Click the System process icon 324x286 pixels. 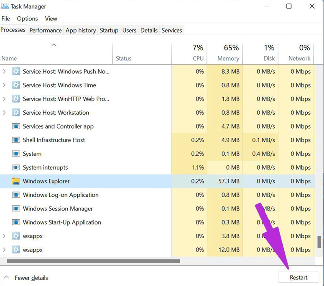tap(16, 154)
